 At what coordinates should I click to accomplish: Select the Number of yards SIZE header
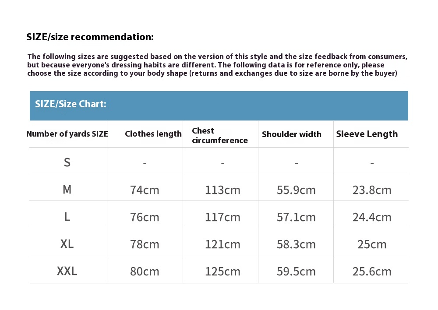coord(67,134)
